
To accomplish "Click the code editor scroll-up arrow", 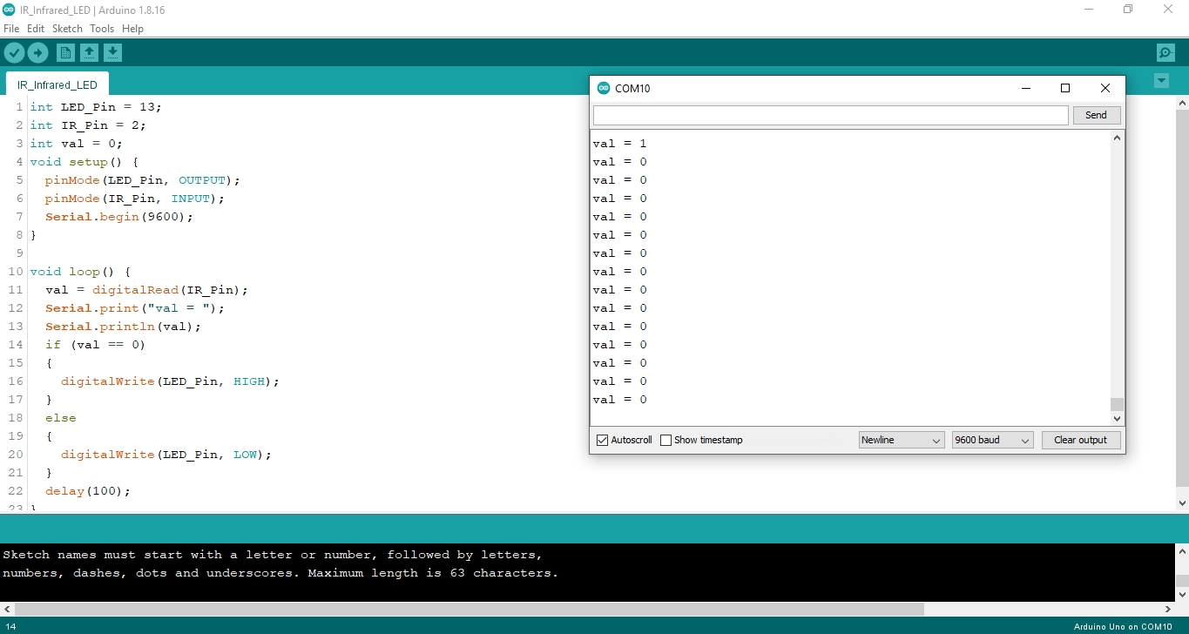I will [1182, 103].
